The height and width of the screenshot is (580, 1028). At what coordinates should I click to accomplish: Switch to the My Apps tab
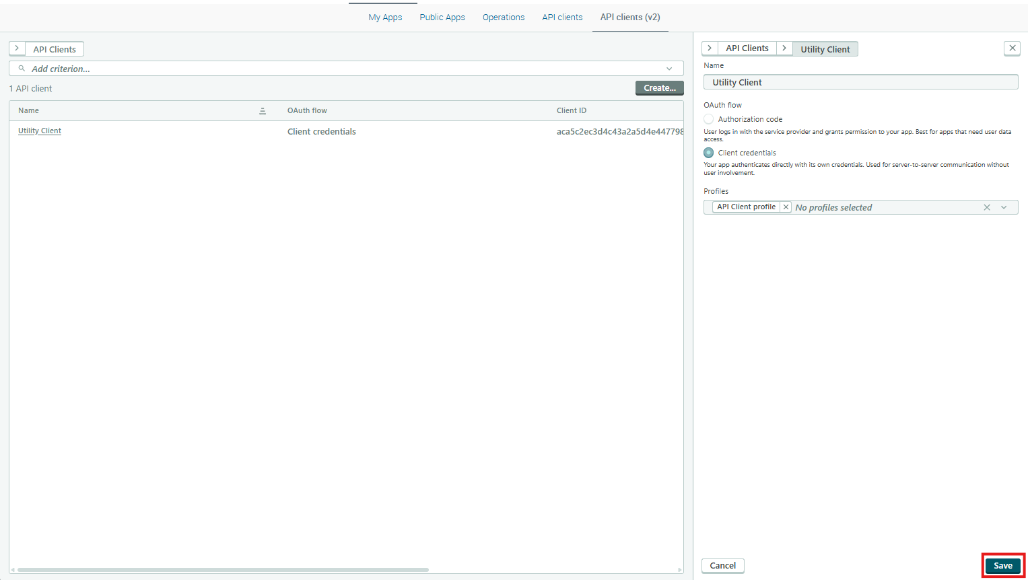385,17
